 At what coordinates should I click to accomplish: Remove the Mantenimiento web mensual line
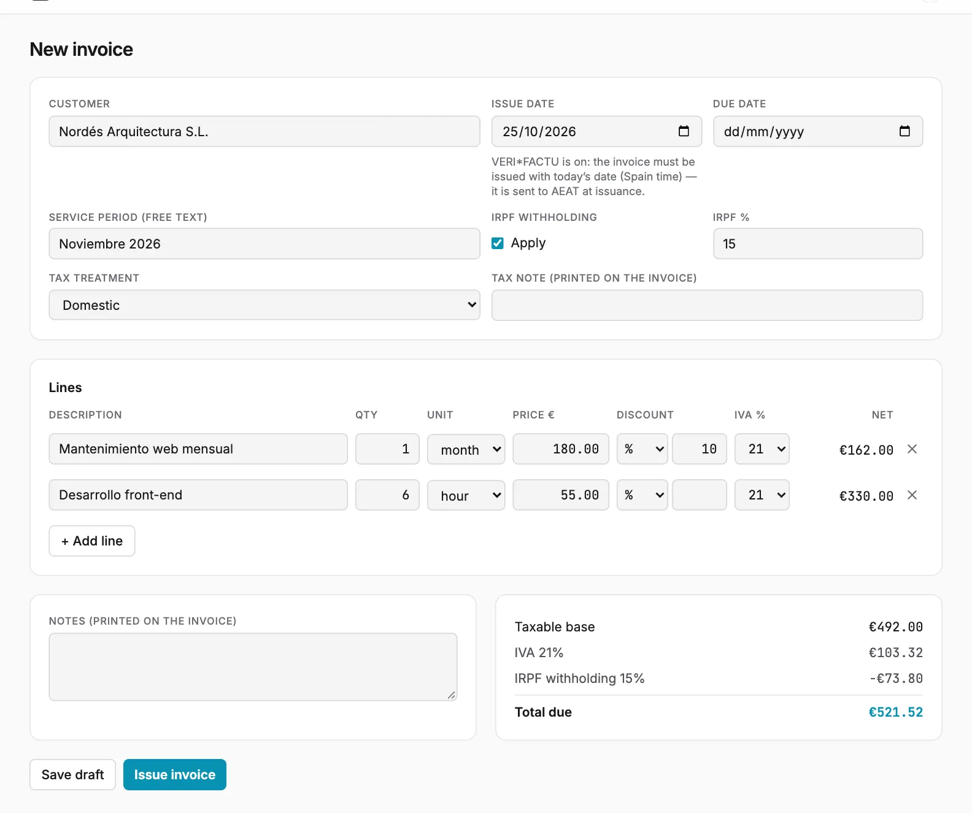[912, 449]
